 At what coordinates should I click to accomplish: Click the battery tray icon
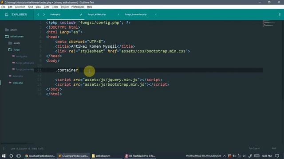click(x=235, y=156)
